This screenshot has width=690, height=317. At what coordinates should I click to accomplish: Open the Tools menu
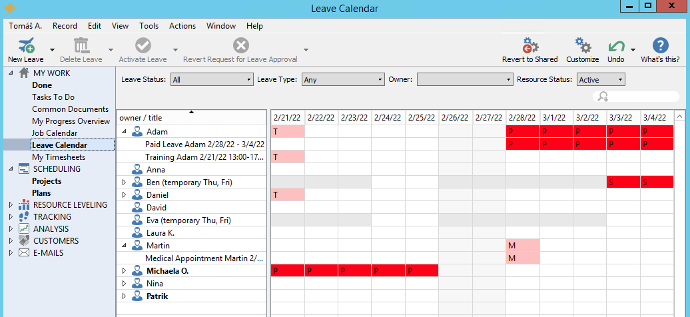click(x=149, y=26)
